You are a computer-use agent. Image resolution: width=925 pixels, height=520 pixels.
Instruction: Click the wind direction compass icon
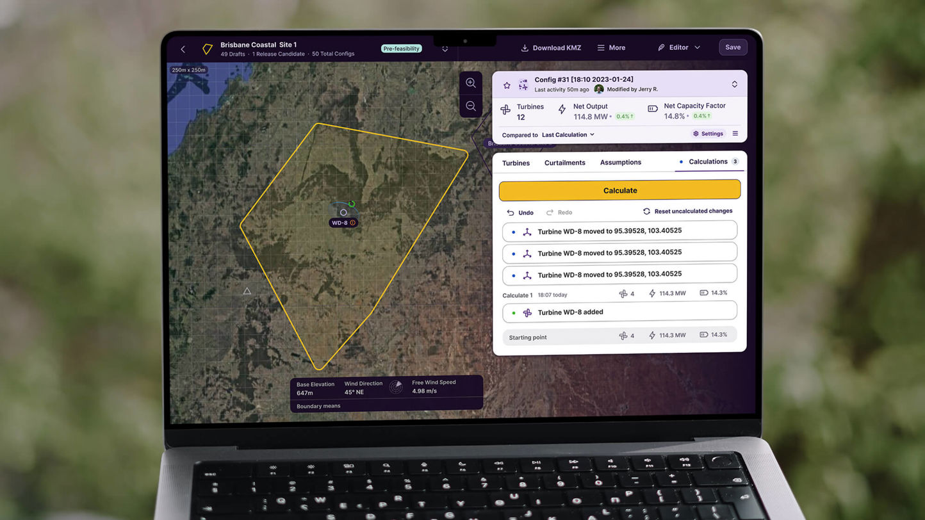pyautogui.click(x=396, y=387)
